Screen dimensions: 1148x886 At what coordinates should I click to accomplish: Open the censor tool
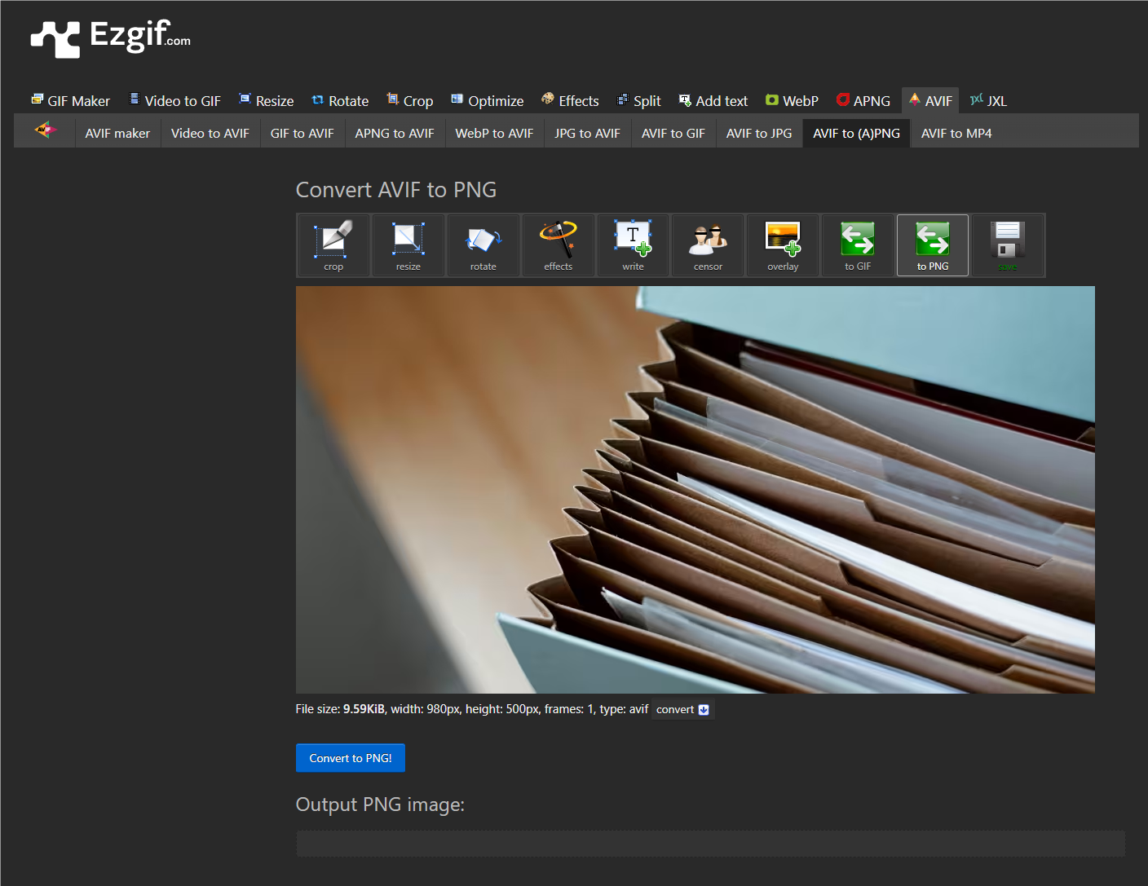click(708, 245)
